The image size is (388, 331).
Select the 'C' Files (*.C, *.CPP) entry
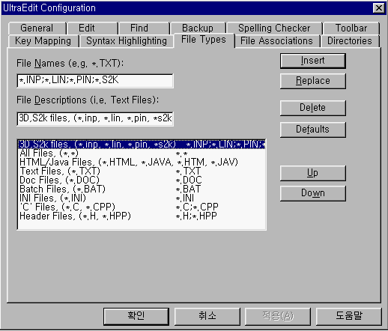tap(142, 207)
